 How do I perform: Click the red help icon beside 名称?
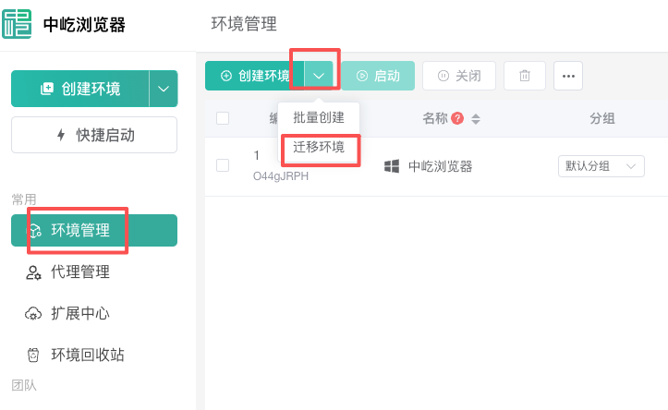click(457, 118)
